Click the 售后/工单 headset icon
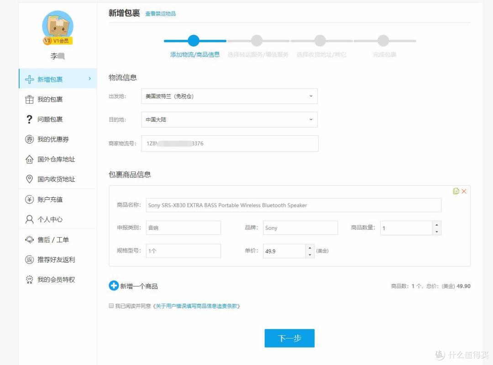This screenshot has height=365, width=493. pos(29,240)
